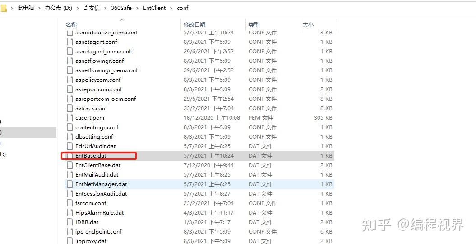Sort files by the 修改日期 column header
The height and width of the screenshot is (244, 476).
coord(194,24)
